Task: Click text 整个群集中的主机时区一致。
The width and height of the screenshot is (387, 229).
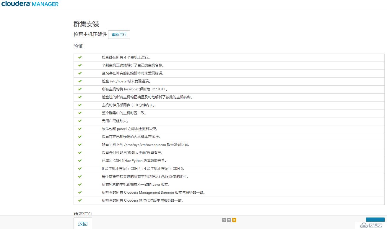Action: (x=124, y=113)
